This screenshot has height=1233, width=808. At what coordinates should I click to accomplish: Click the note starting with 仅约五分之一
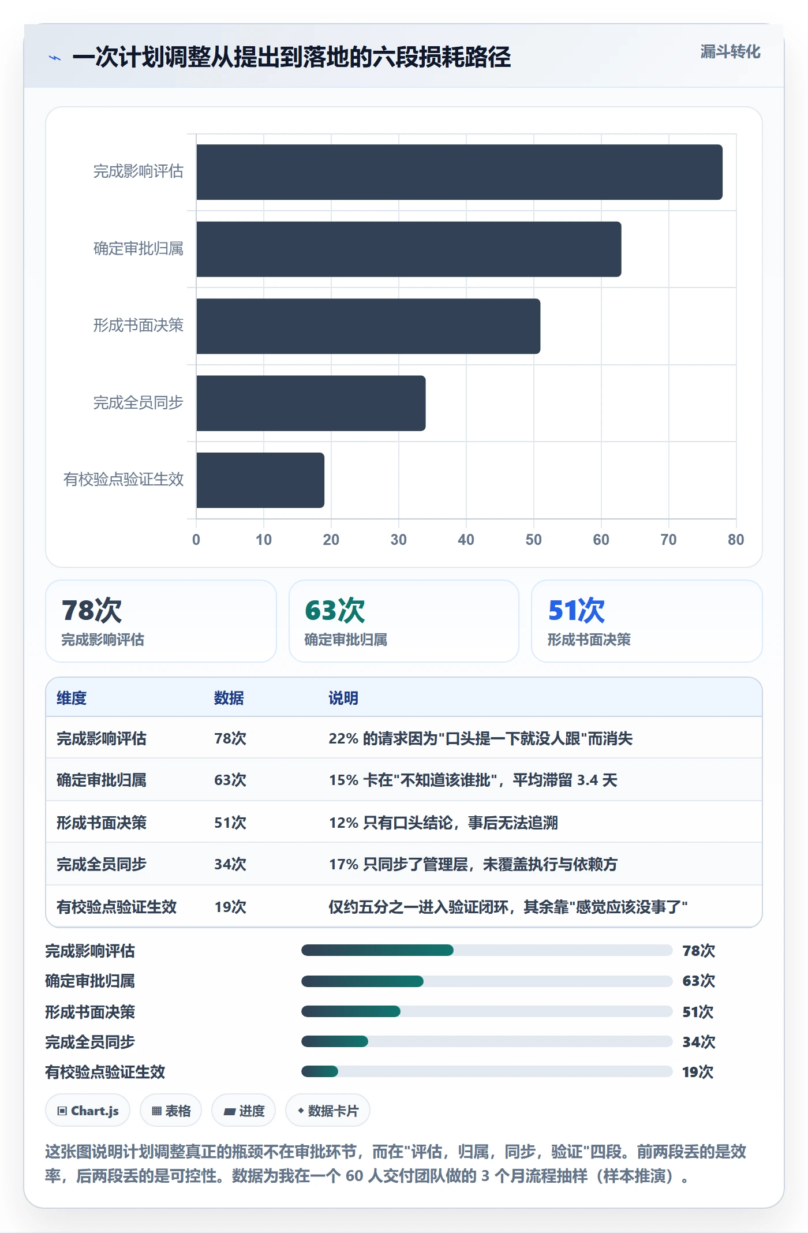pos(508,907)
